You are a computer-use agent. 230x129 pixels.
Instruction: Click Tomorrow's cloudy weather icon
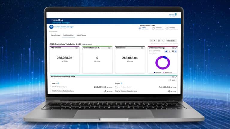tap(153, 28)
